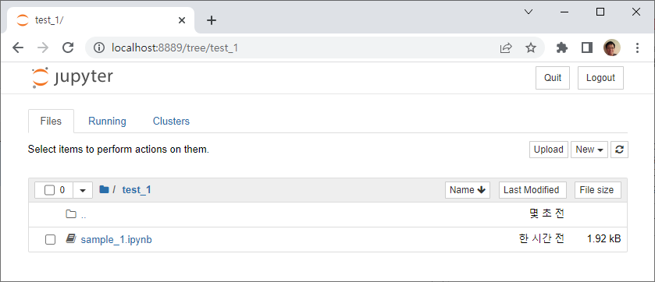Share this page via address bar icon

pyautogui.click(x=506, y=48)
